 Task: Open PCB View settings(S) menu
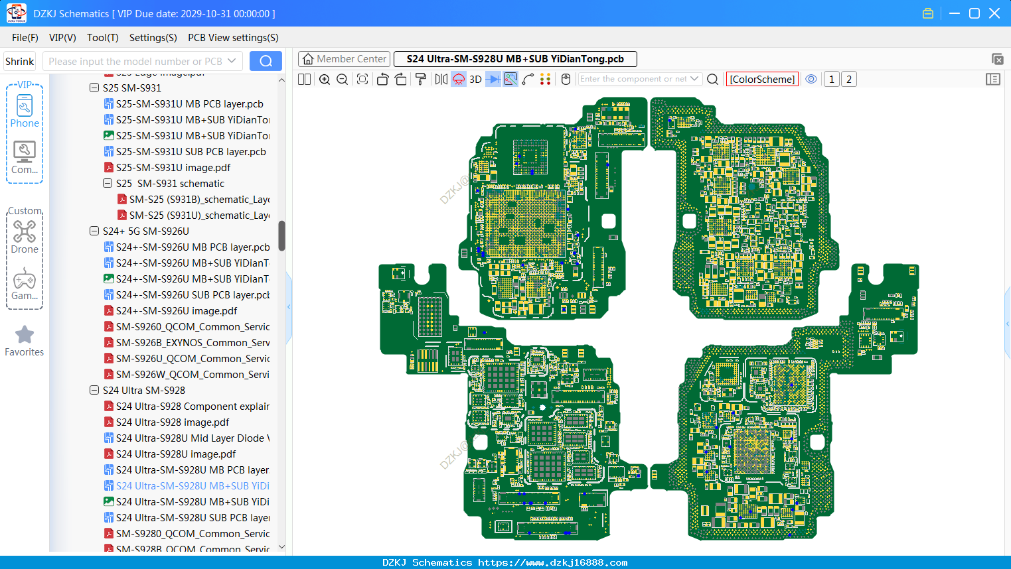pos(233,38)
